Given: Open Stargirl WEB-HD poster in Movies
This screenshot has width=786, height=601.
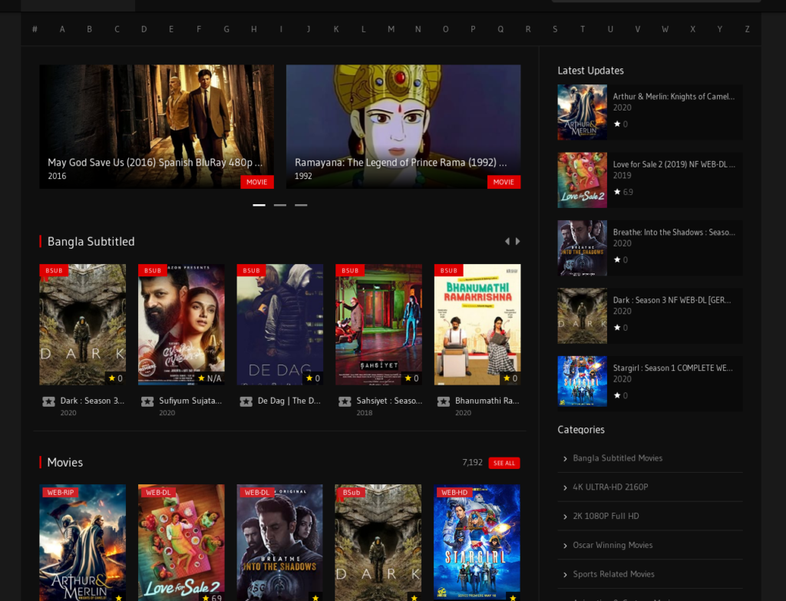Looking at the screenshot, I should tap(477, 543).
